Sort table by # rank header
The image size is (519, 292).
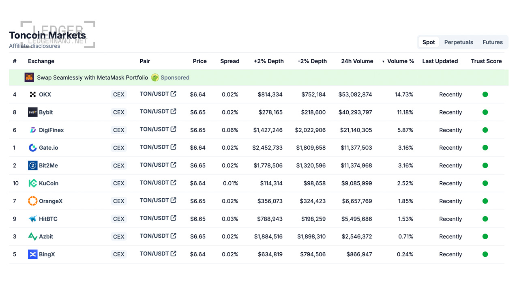point(15,61)
